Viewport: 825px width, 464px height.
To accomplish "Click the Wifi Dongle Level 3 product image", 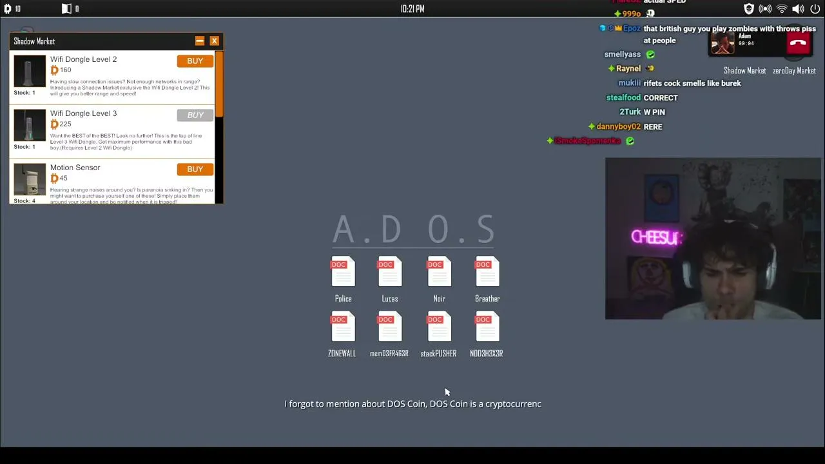I will click(30, 125).
